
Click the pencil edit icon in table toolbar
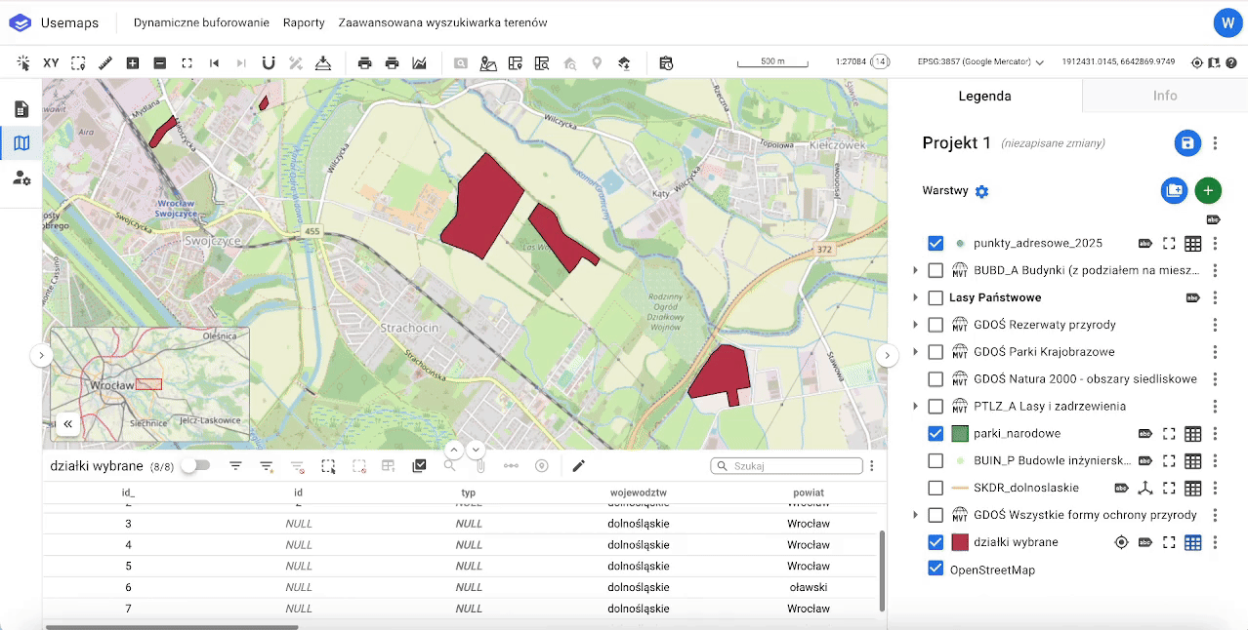pos(578,466)
